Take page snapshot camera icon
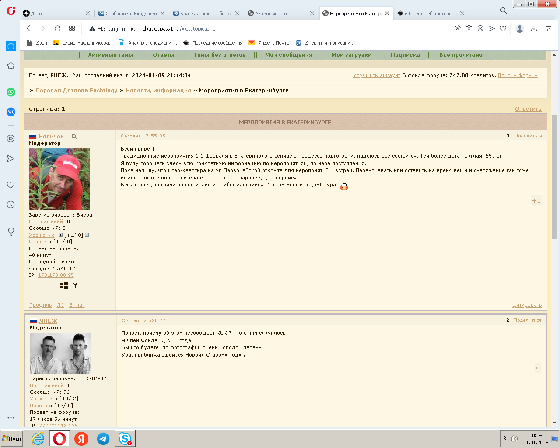Screen dimensions: 560x448 469,28
